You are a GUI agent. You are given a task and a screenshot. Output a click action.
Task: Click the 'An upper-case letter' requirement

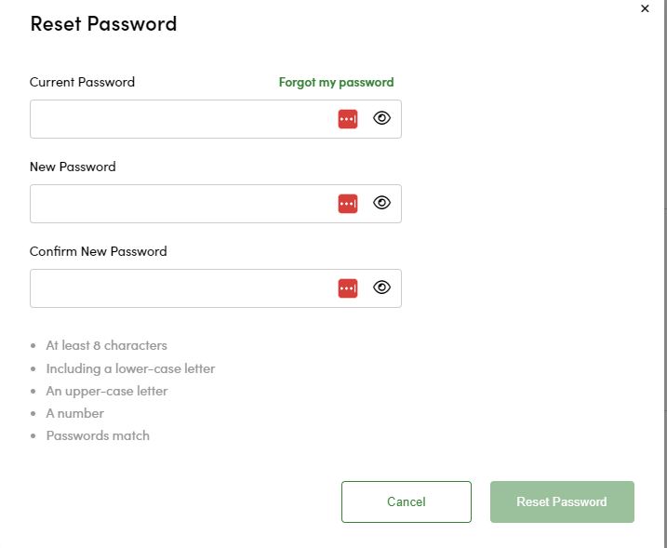point(106,391)
